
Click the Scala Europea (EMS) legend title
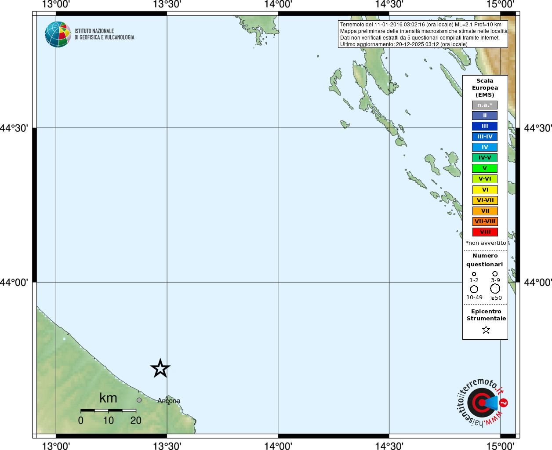(x=485, y=88)
